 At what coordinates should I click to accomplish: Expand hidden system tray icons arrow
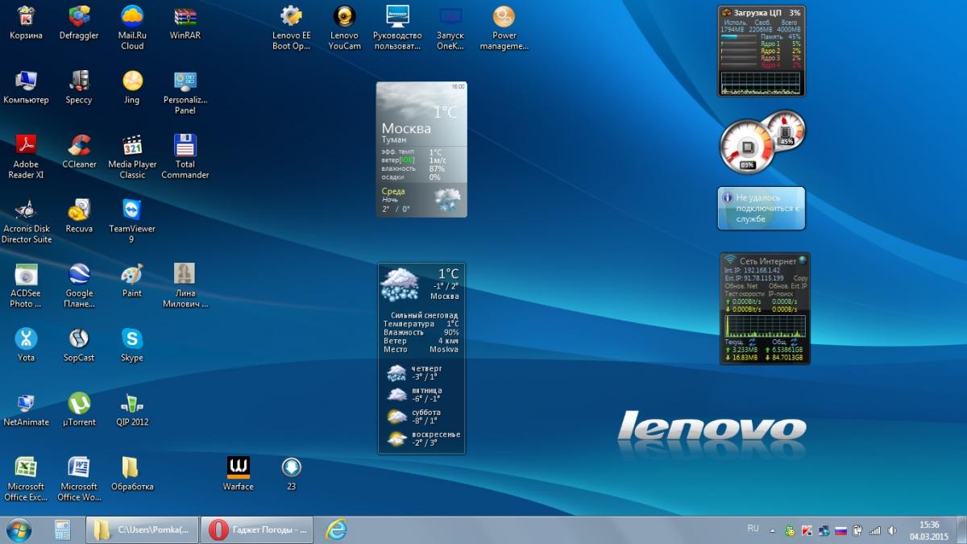(x=774, y=530)
